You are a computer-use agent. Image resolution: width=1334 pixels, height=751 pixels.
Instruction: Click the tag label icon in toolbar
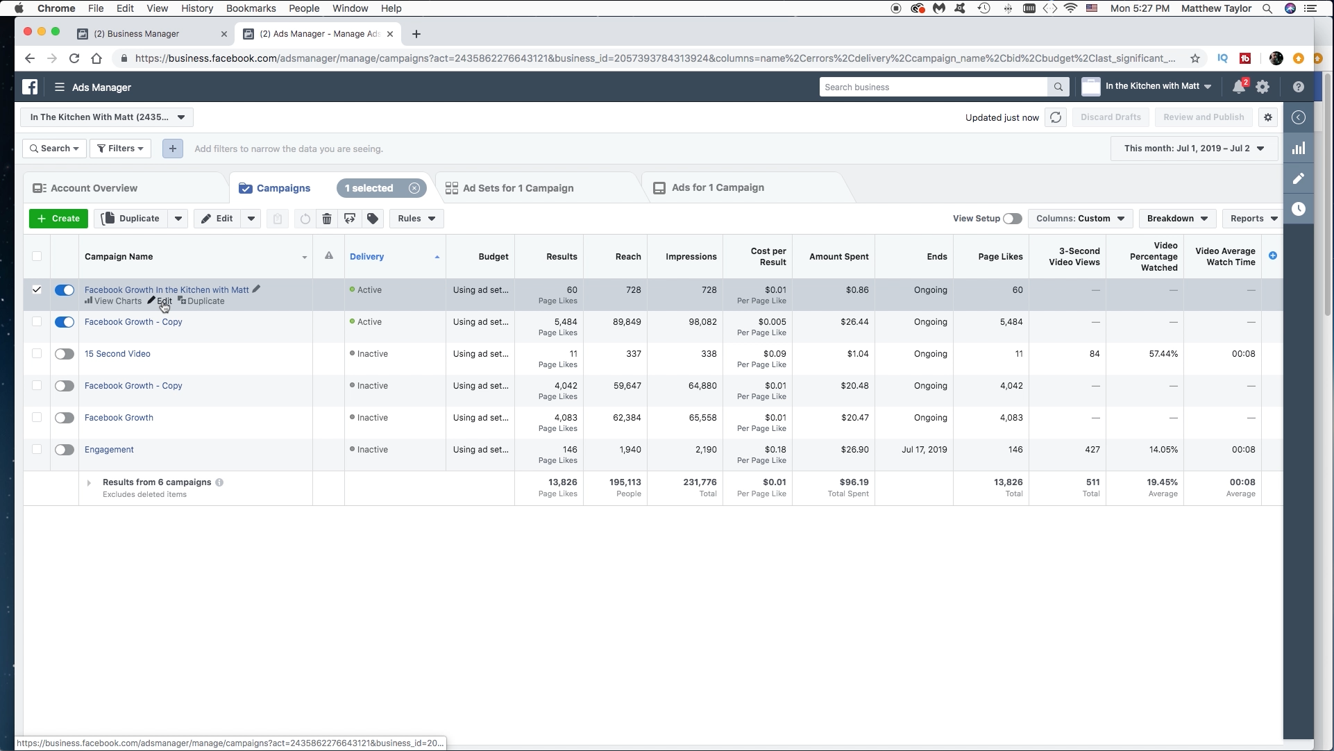[373, 219]
